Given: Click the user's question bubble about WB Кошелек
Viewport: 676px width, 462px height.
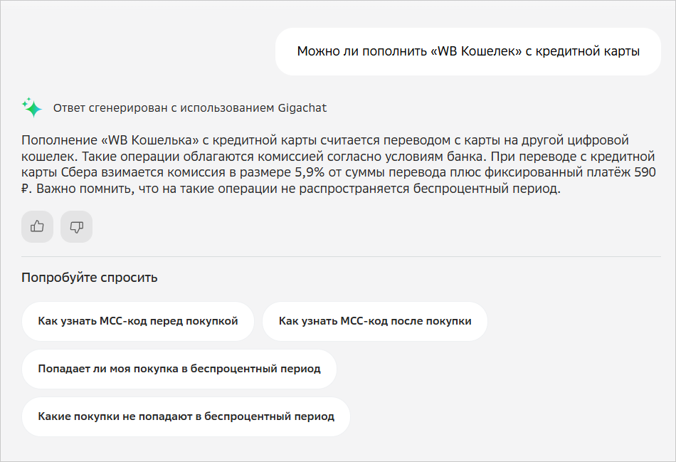Looking at the screenshot, I should point(468,51).
